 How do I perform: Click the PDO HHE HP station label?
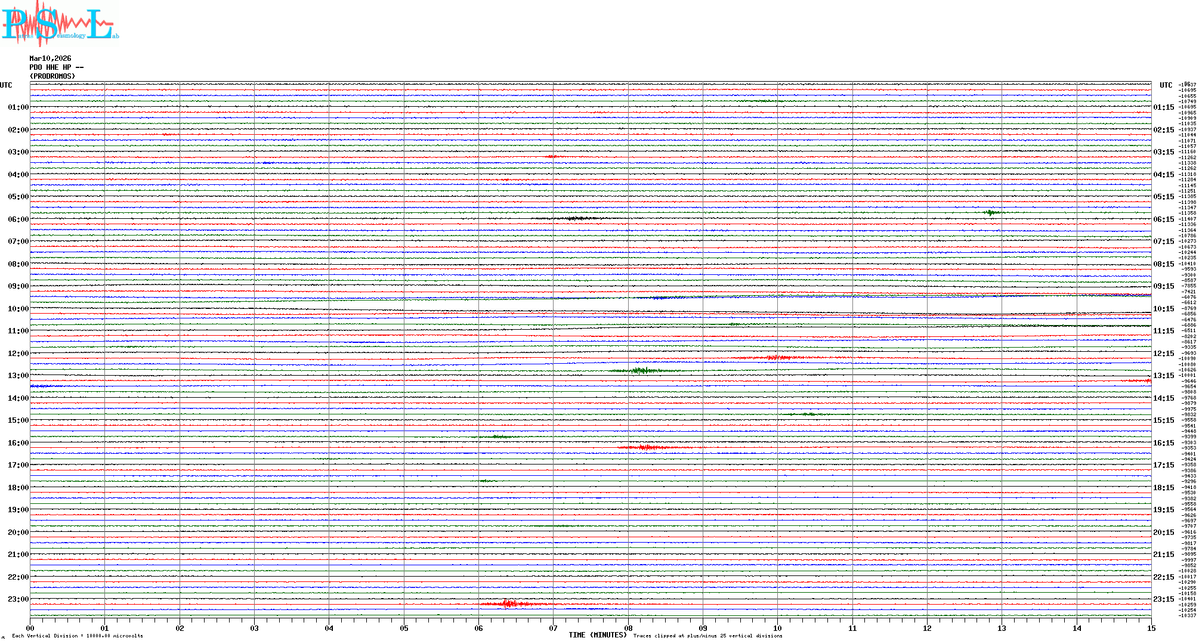coord(56,67)
